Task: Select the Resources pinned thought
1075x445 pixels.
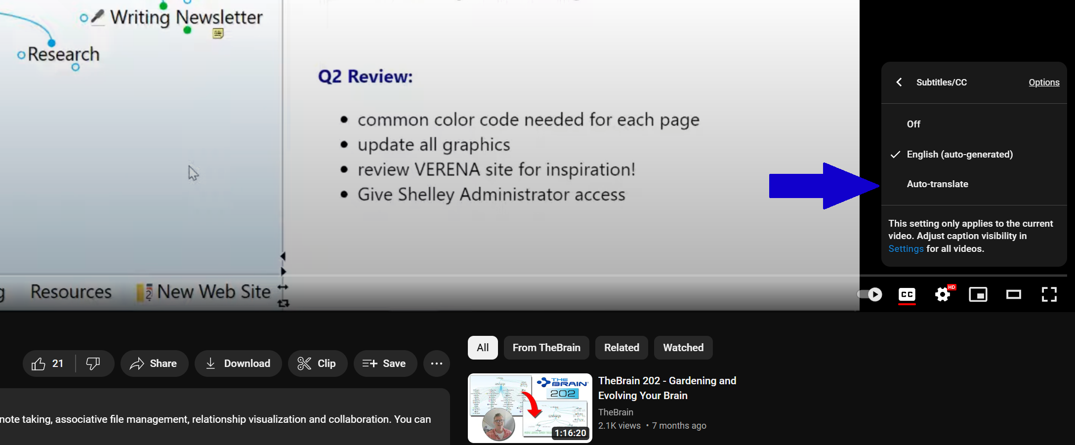Action: click(x=71, y=292)
